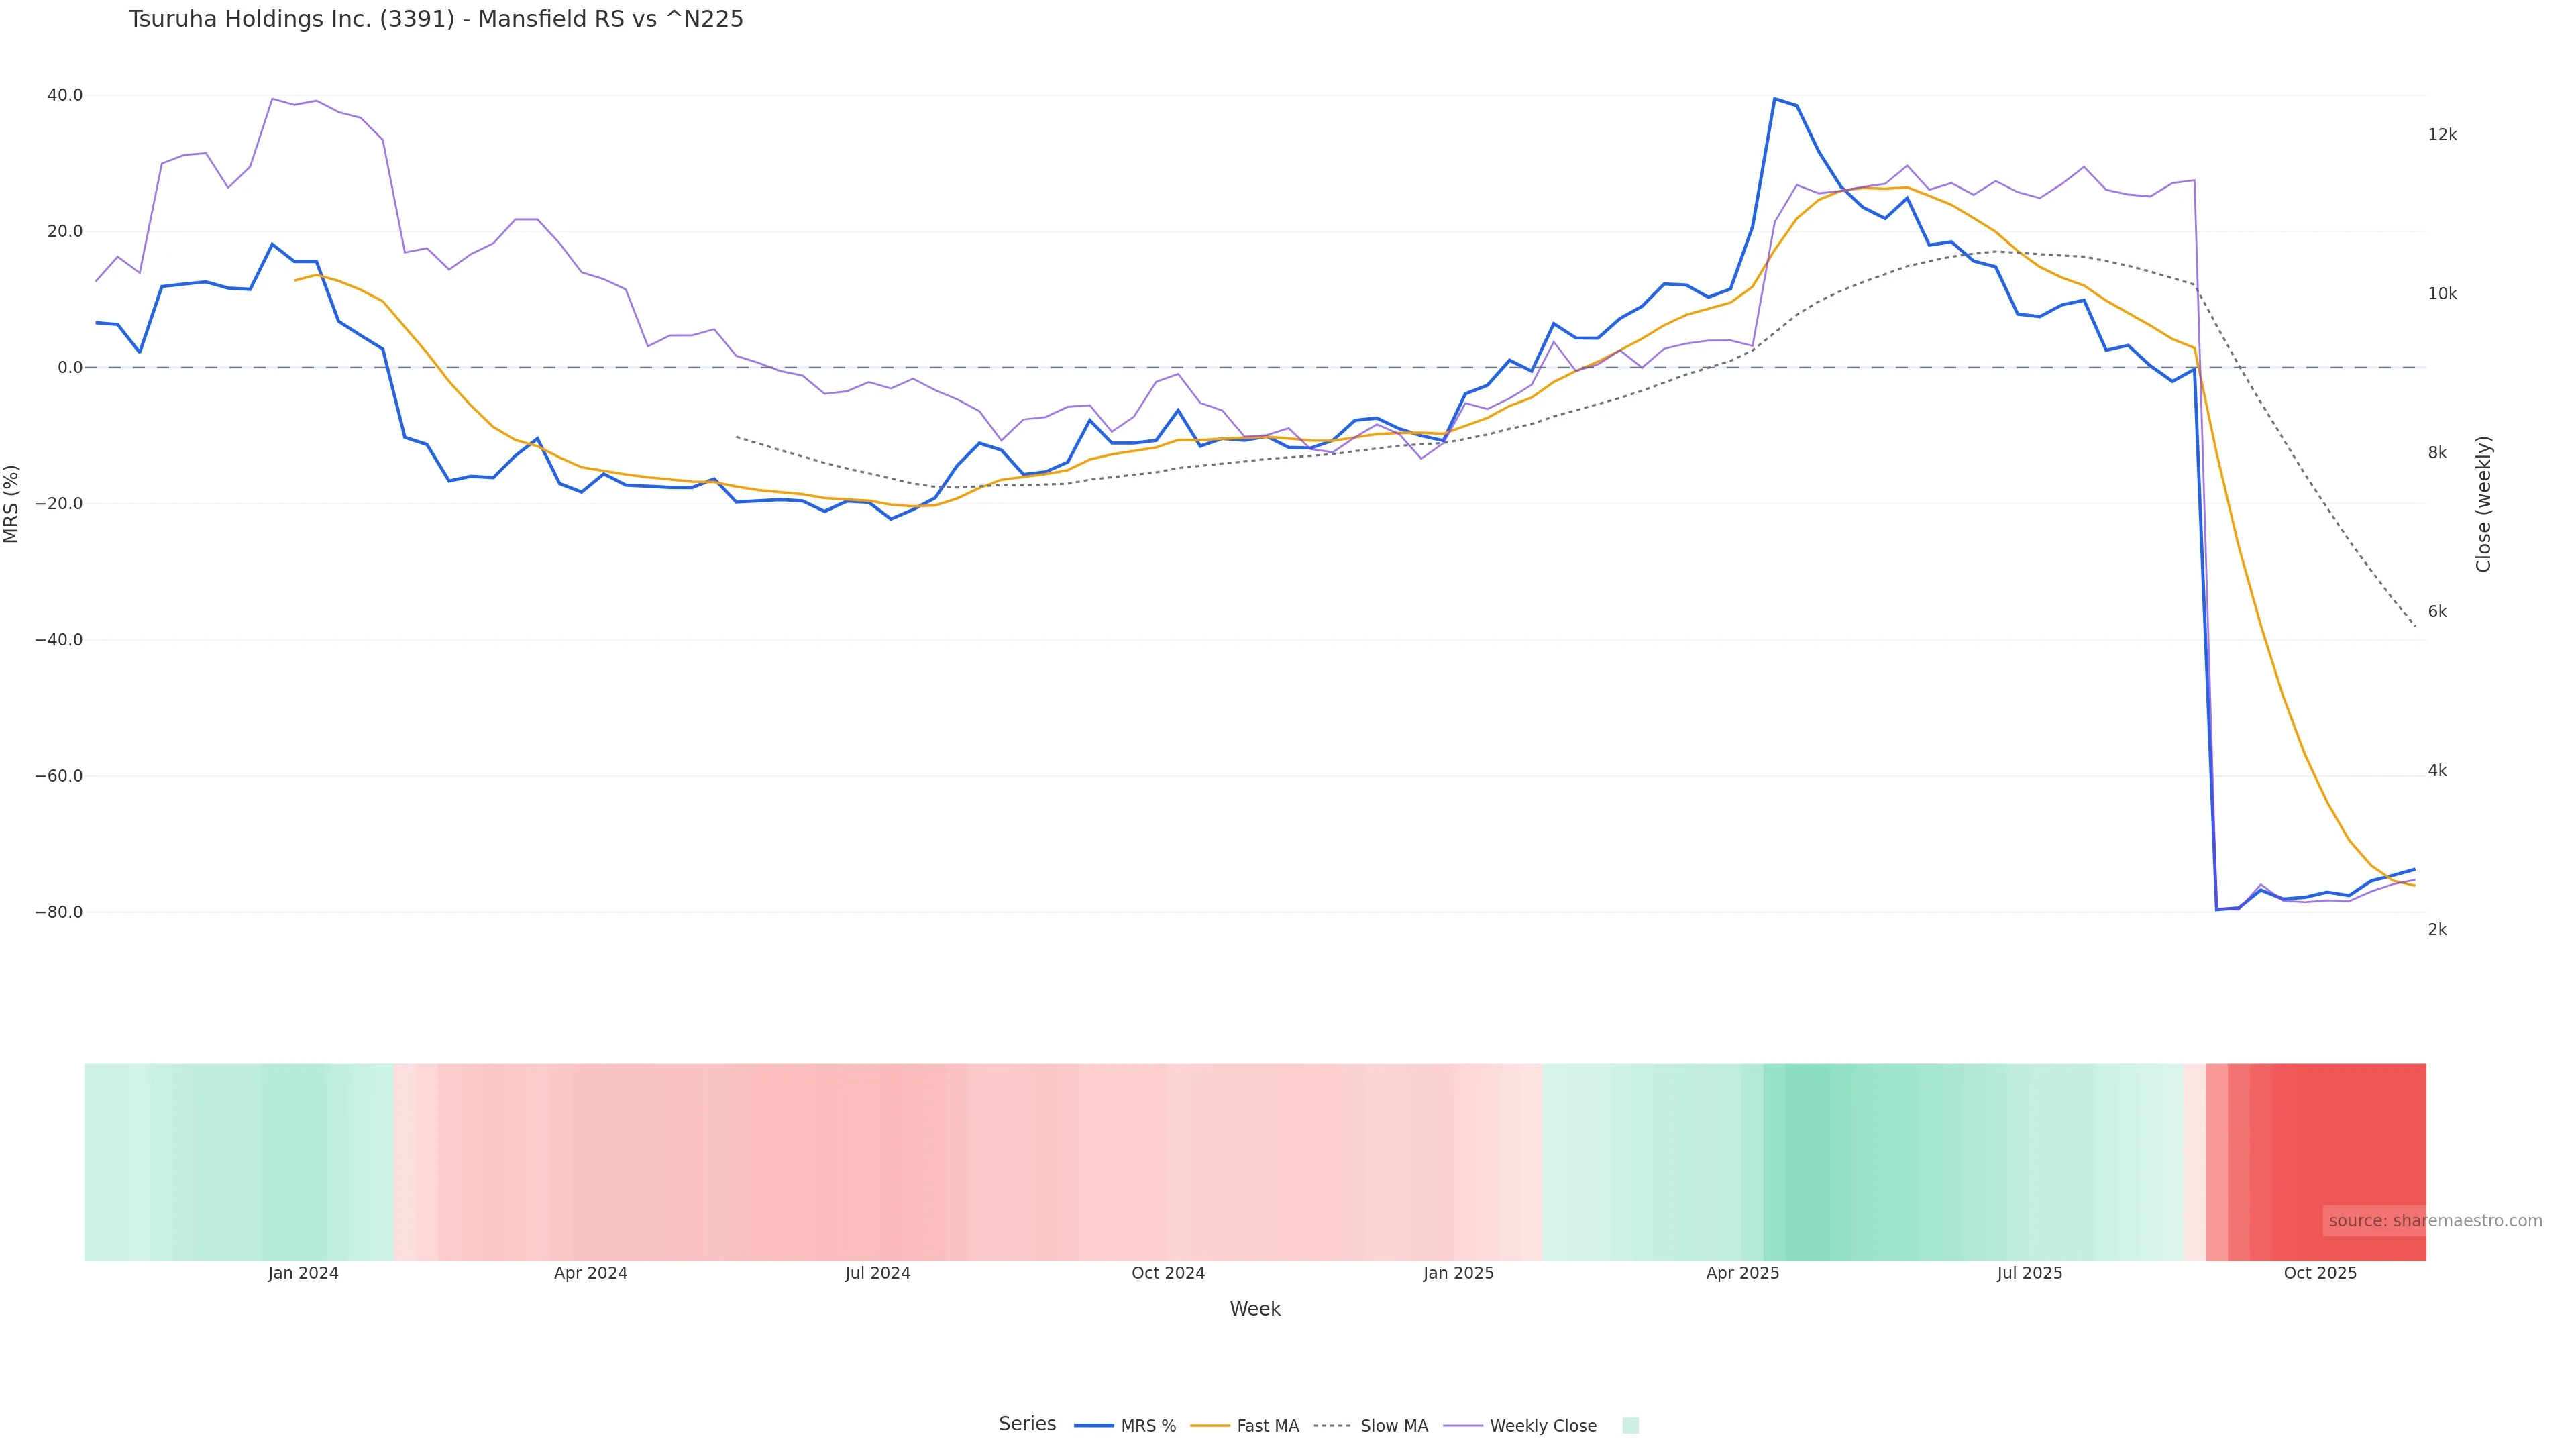Click the purple Weekly Close legend line icon
The image size is (2576, 1449).
1463,1426
